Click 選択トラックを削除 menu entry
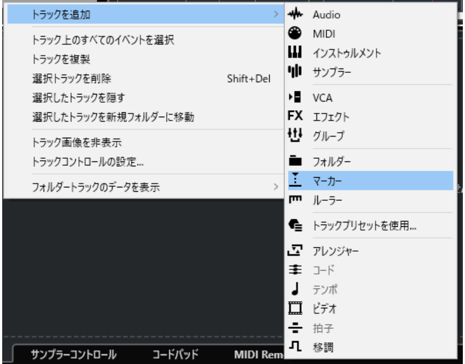 tap(71, 79)
